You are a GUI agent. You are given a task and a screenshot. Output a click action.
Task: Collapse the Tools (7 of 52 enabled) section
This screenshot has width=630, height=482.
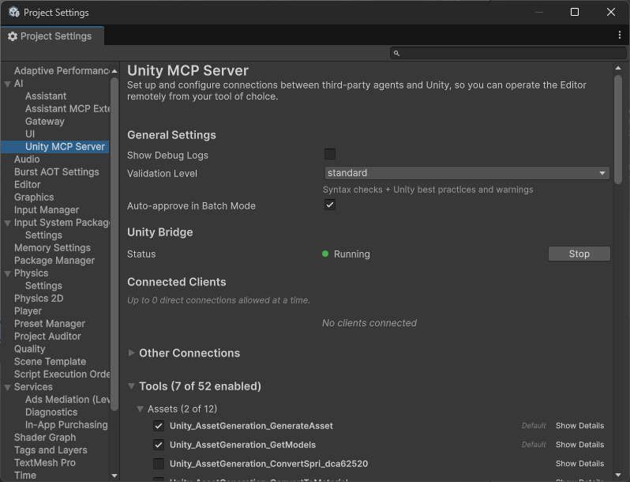pyautogui.click(x=131, y=386)
